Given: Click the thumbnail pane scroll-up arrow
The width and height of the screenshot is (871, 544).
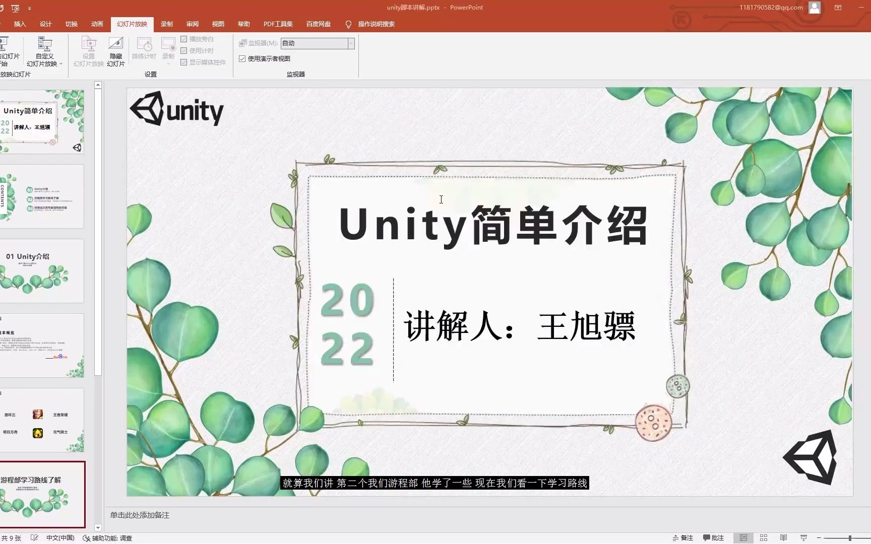Looking at the screenshot, I should tap(98, 85).
